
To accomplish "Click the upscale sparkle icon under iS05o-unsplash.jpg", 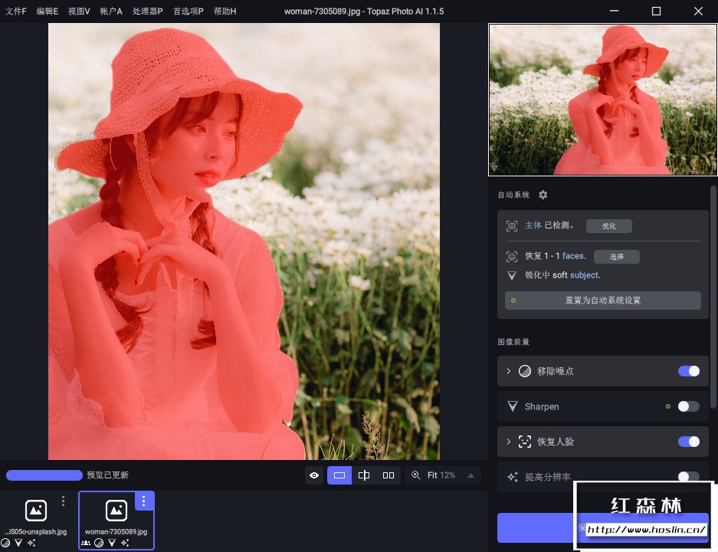I will coord(31,543).
